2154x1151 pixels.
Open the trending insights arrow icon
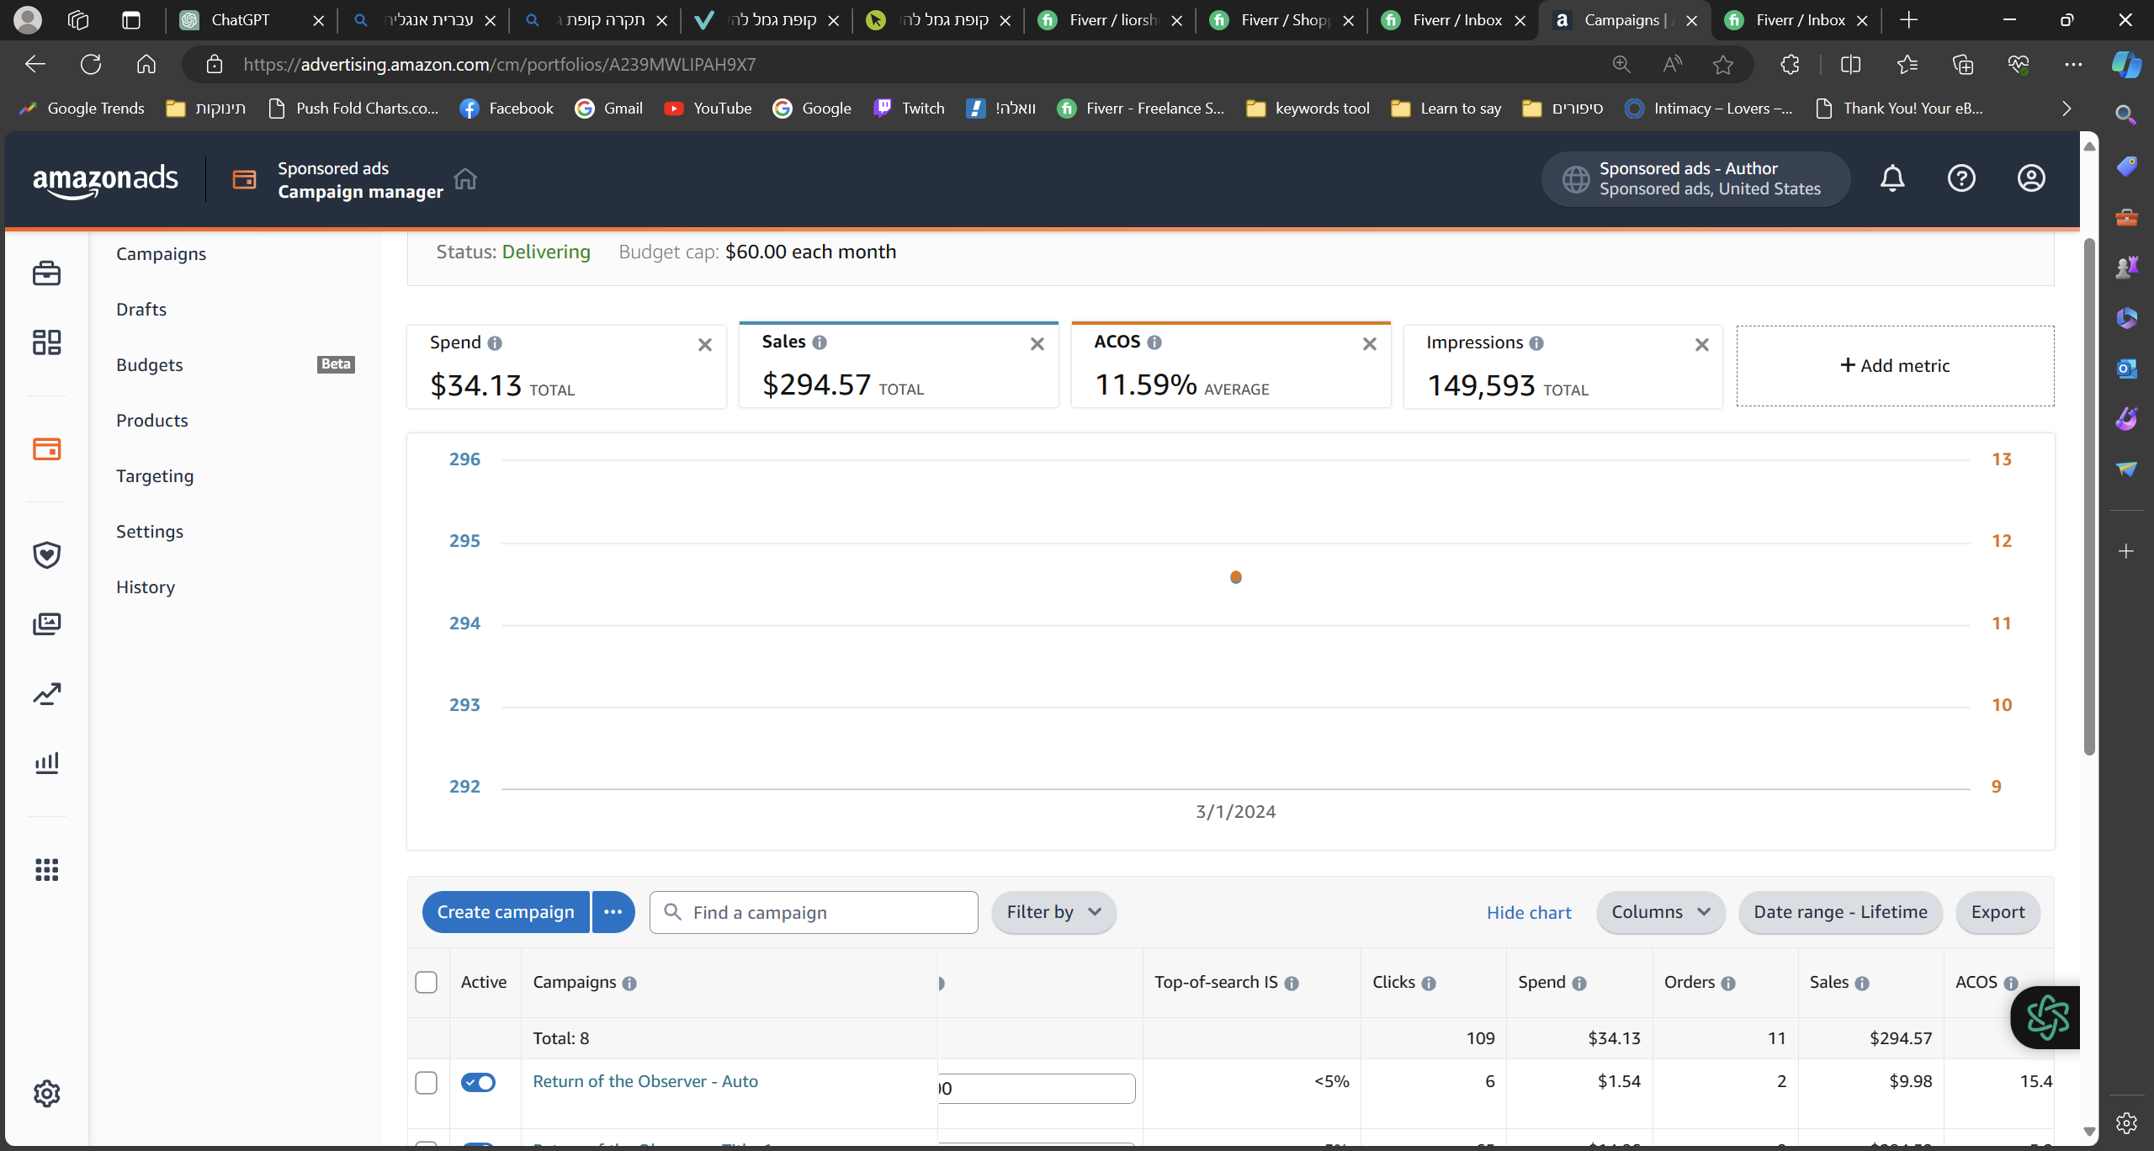tap(46, 693)
